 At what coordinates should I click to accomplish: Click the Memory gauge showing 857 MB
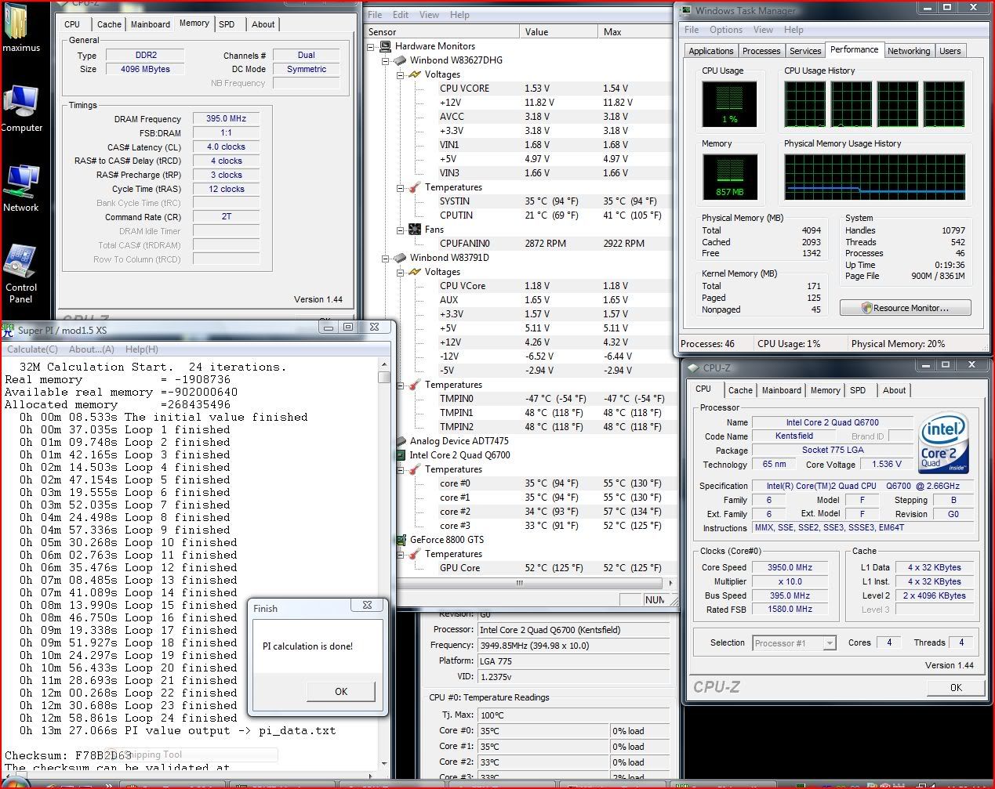click(729, 176)
